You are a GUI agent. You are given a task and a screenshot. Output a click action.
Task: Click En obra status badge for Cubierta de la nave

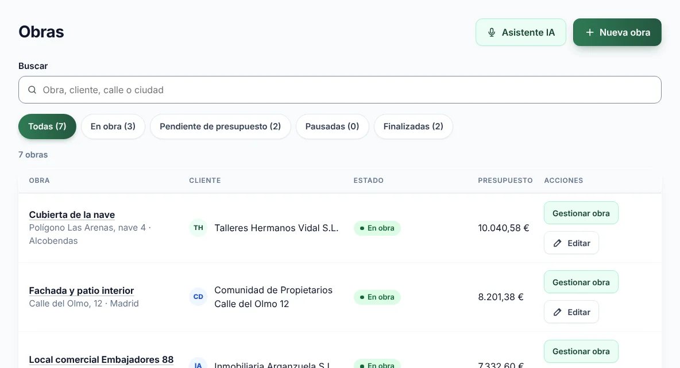pos(377,228)
